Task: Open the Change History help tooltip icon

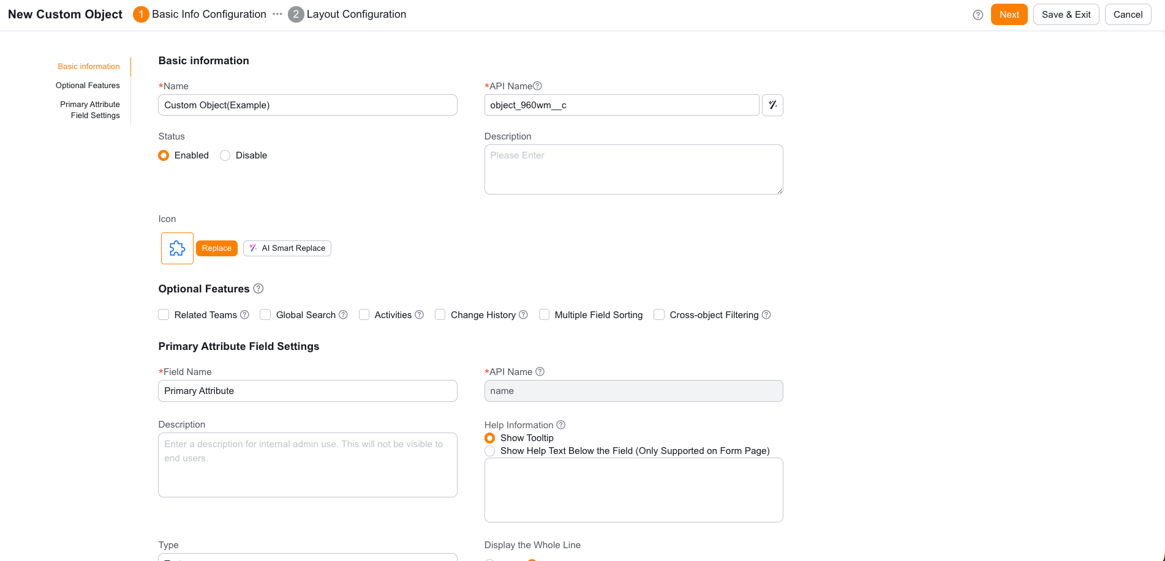Action: pyautogui.click(x=523, y=315)
